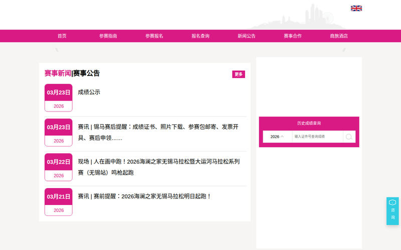Switch to the 赛事新闻 tab
Screen dimensions: 401x250
click(58, 73)
